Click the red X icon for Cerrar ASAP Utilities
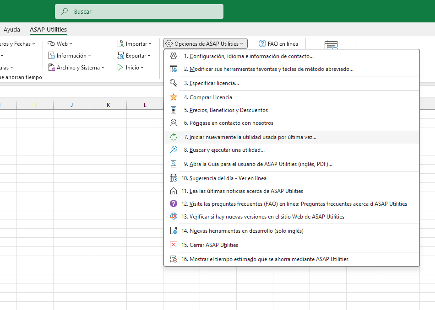Screen dimensions: 435x310 (x=174, y=245)
